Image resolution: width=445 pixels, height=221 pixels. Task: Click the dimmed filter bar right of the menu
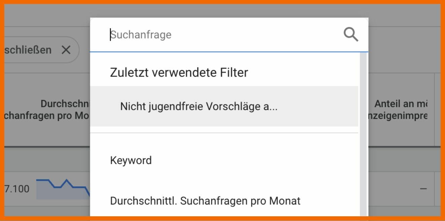pyautogui.click(x=404, y=50)
